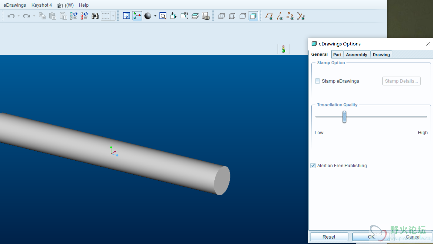Click the Paste clipboard icon
Screen dimensions: 433x244
[53, 16]
